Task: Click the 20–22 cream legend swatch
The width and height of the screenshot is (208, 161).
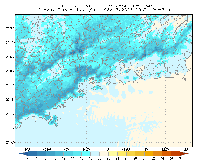Action: click(x=104, y=153)
